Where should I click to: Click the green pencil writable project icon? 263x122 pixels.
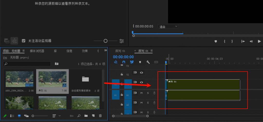(5, 116)
